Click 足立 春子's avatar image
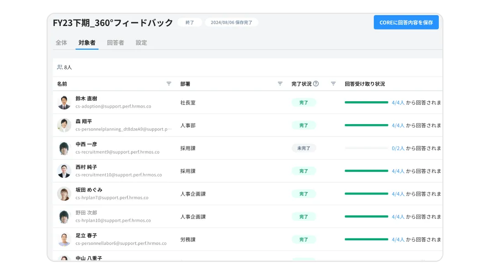Viewport: 490px width, 275px height. click(64, 239)
